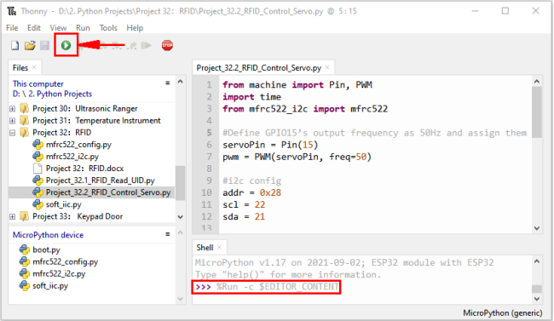Open the Help menu

click(x=135, y=28)
